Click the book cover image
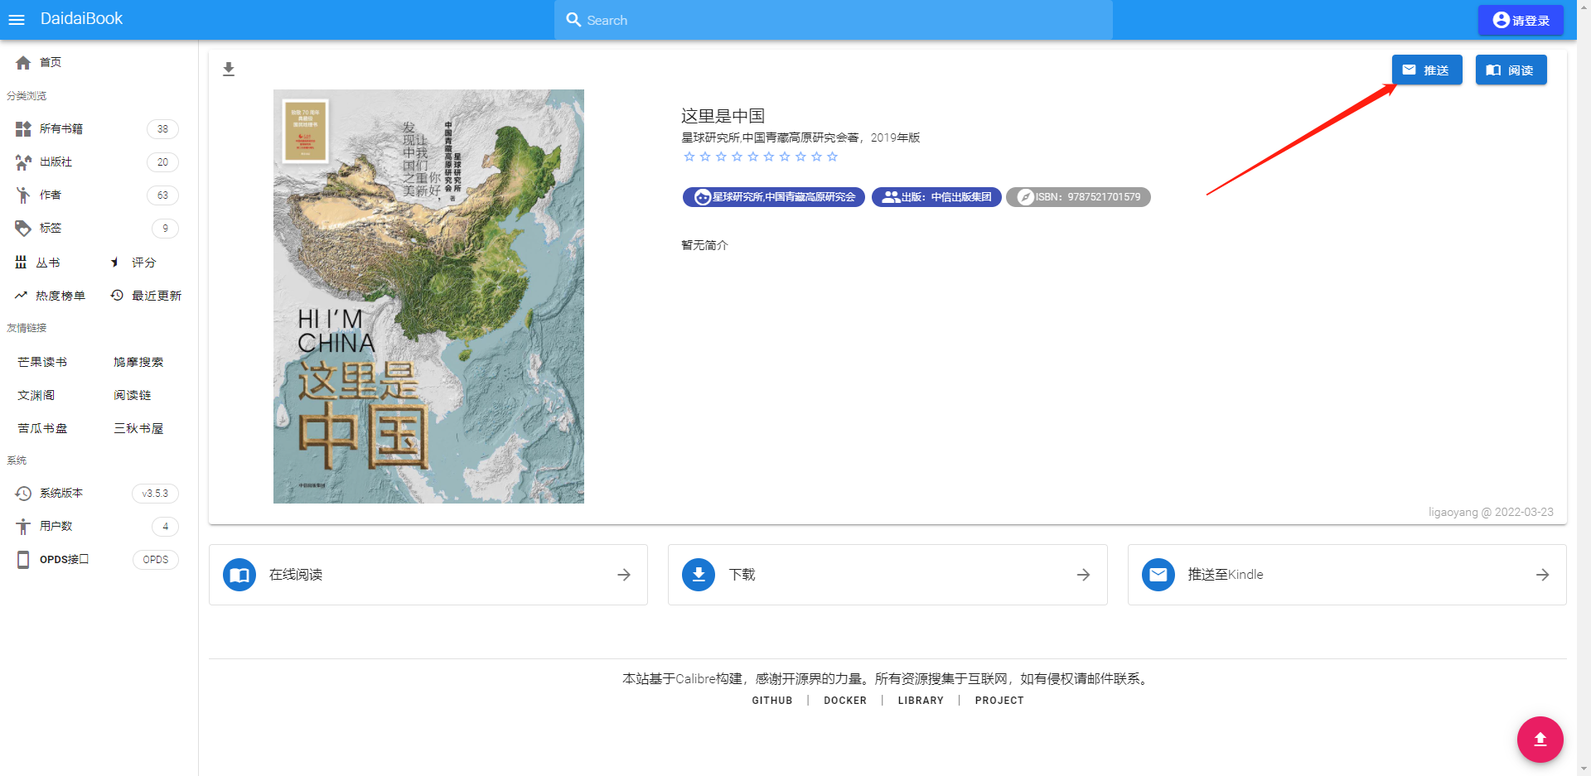Screen dimensions: 1591x776 [x=428, y=296]
